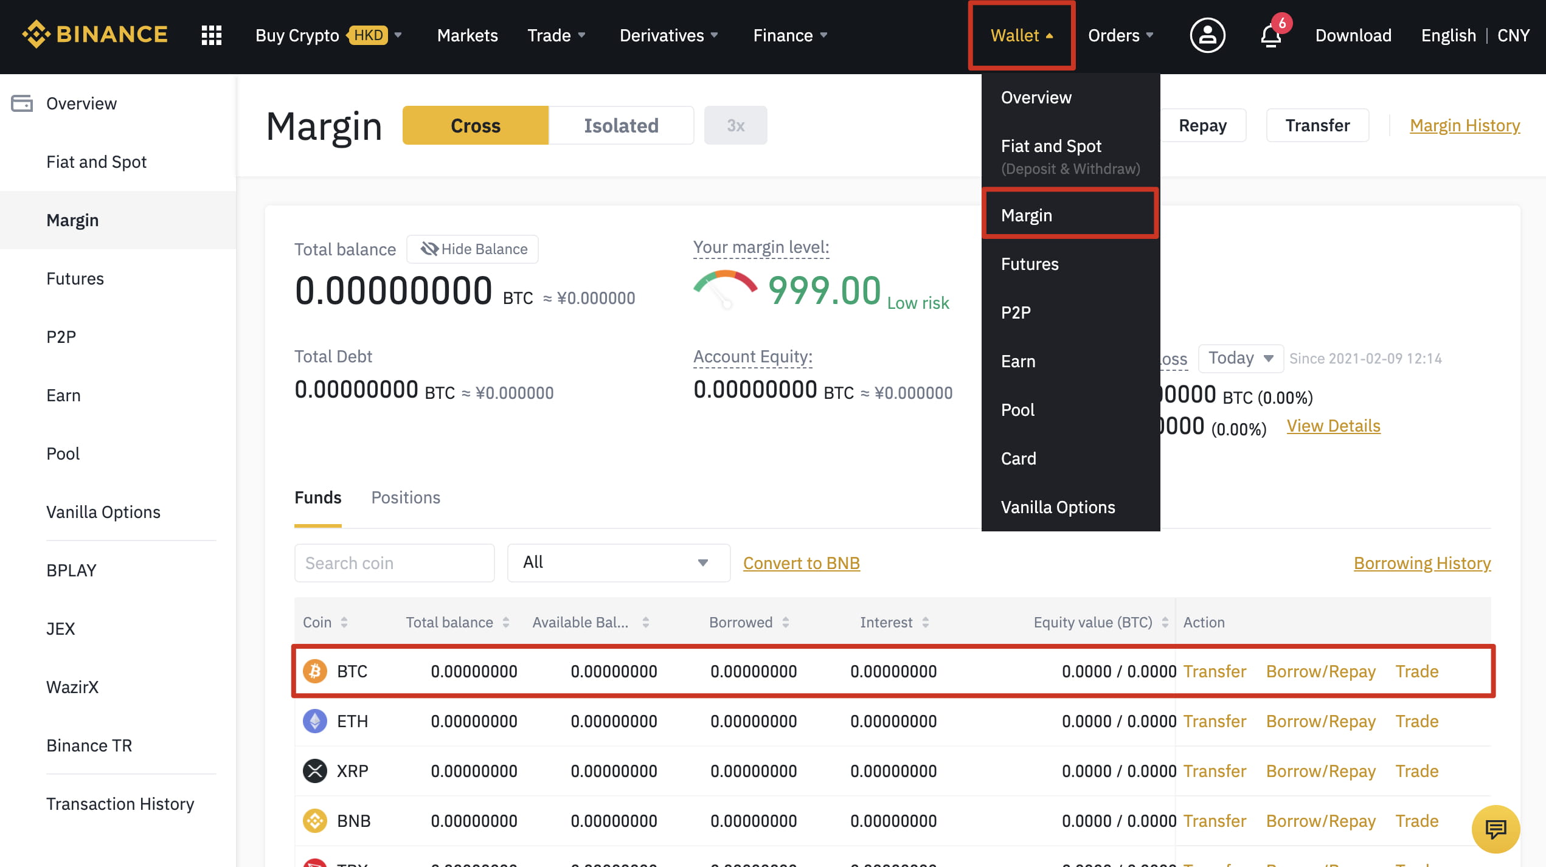Change language via English selector
This screenshot has width=1546, height=867.
click(x=1448, y=35)
